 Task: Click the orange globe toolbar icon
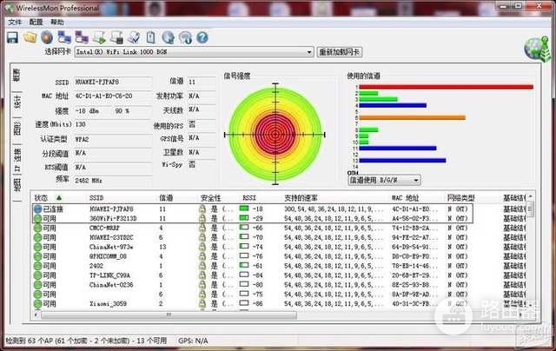tap(47, 37)
